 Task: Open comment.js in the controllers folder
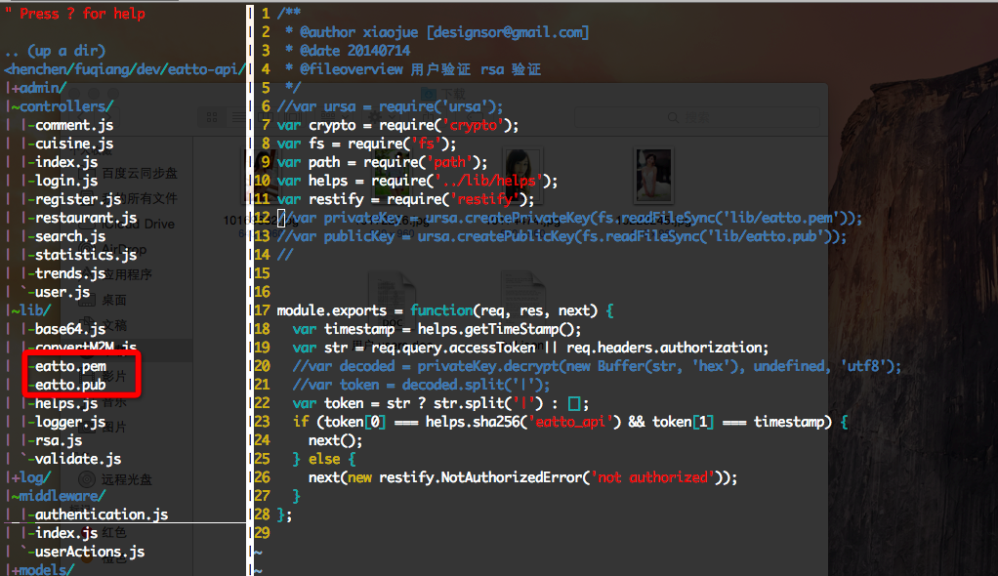coord(74,125)
